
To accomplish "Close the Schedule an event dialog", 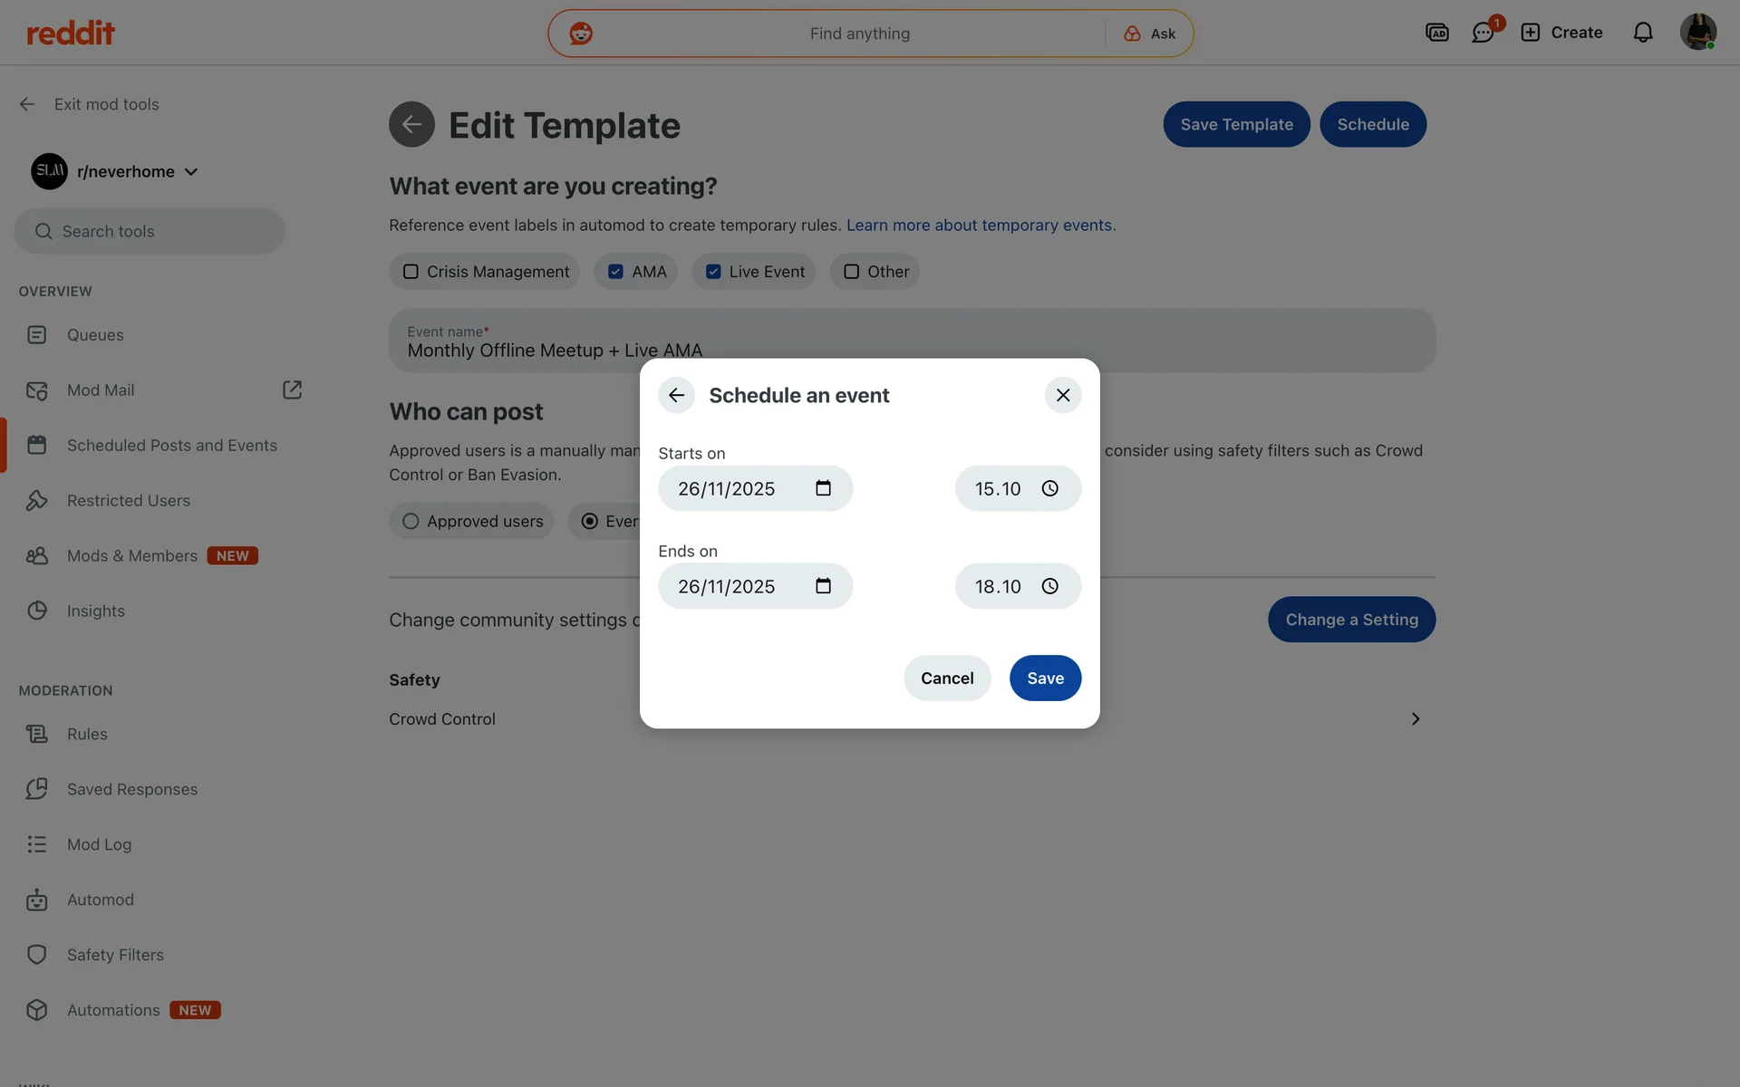I will click(1063, 395).
